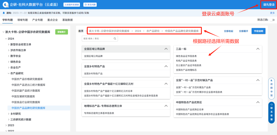Expand the 绿色农业 node
The width and height of the screenshot is (277, 135).
(9, 62)
